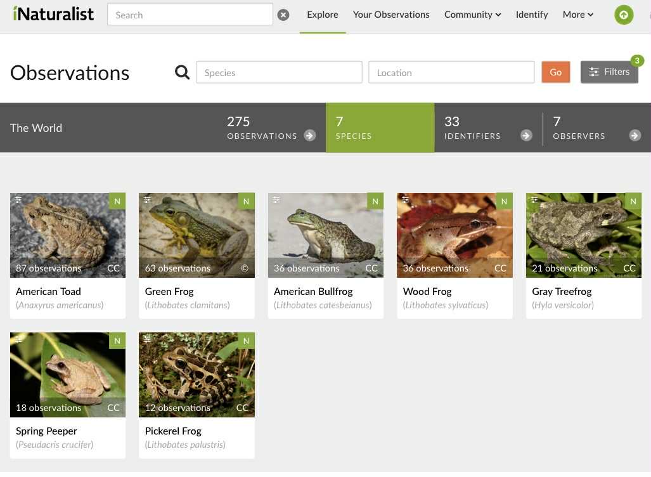Open Identify in the top navigation
Screen dimensions: 651x477
click(x=531, y=15)
